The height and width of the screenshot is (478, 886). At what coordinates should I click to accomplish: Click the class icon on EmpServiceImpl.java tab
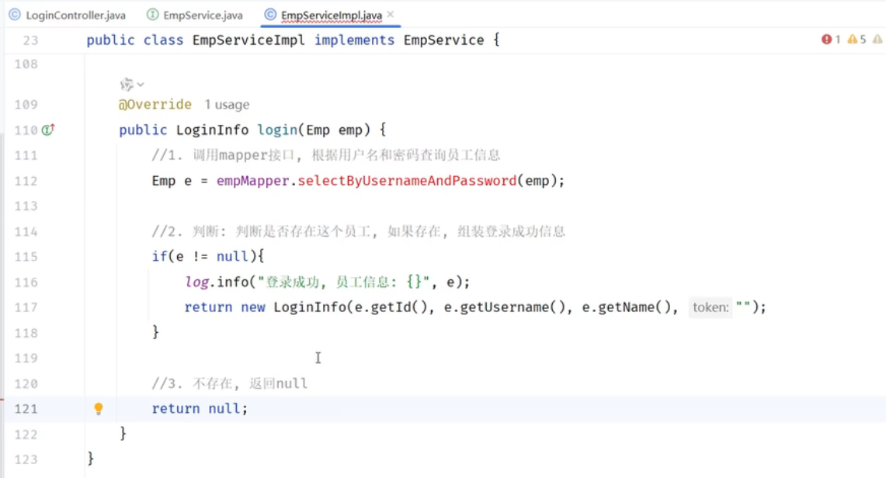click(x=271, y=15)
